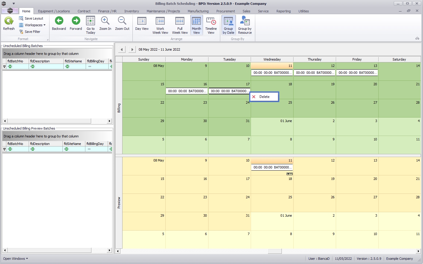Click the Save Layout icon

tap(21, 18)
